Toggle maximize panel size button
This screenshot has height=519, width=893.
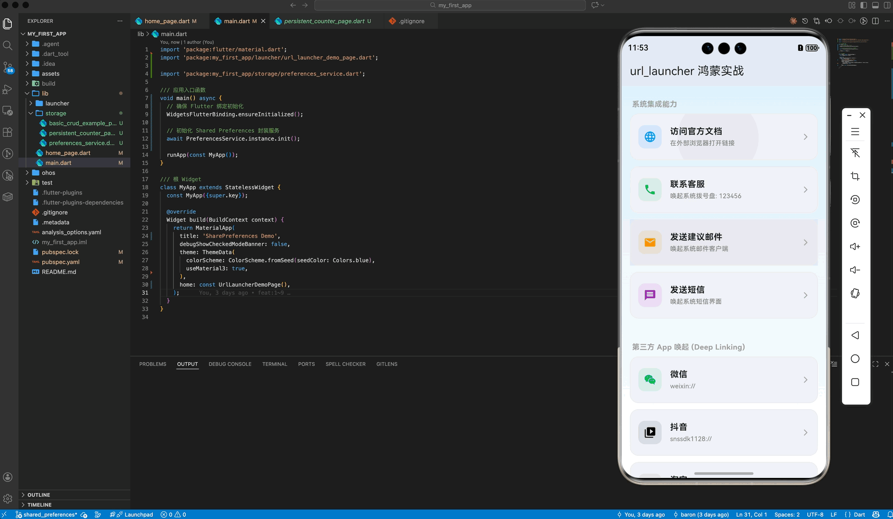[875, 364]
